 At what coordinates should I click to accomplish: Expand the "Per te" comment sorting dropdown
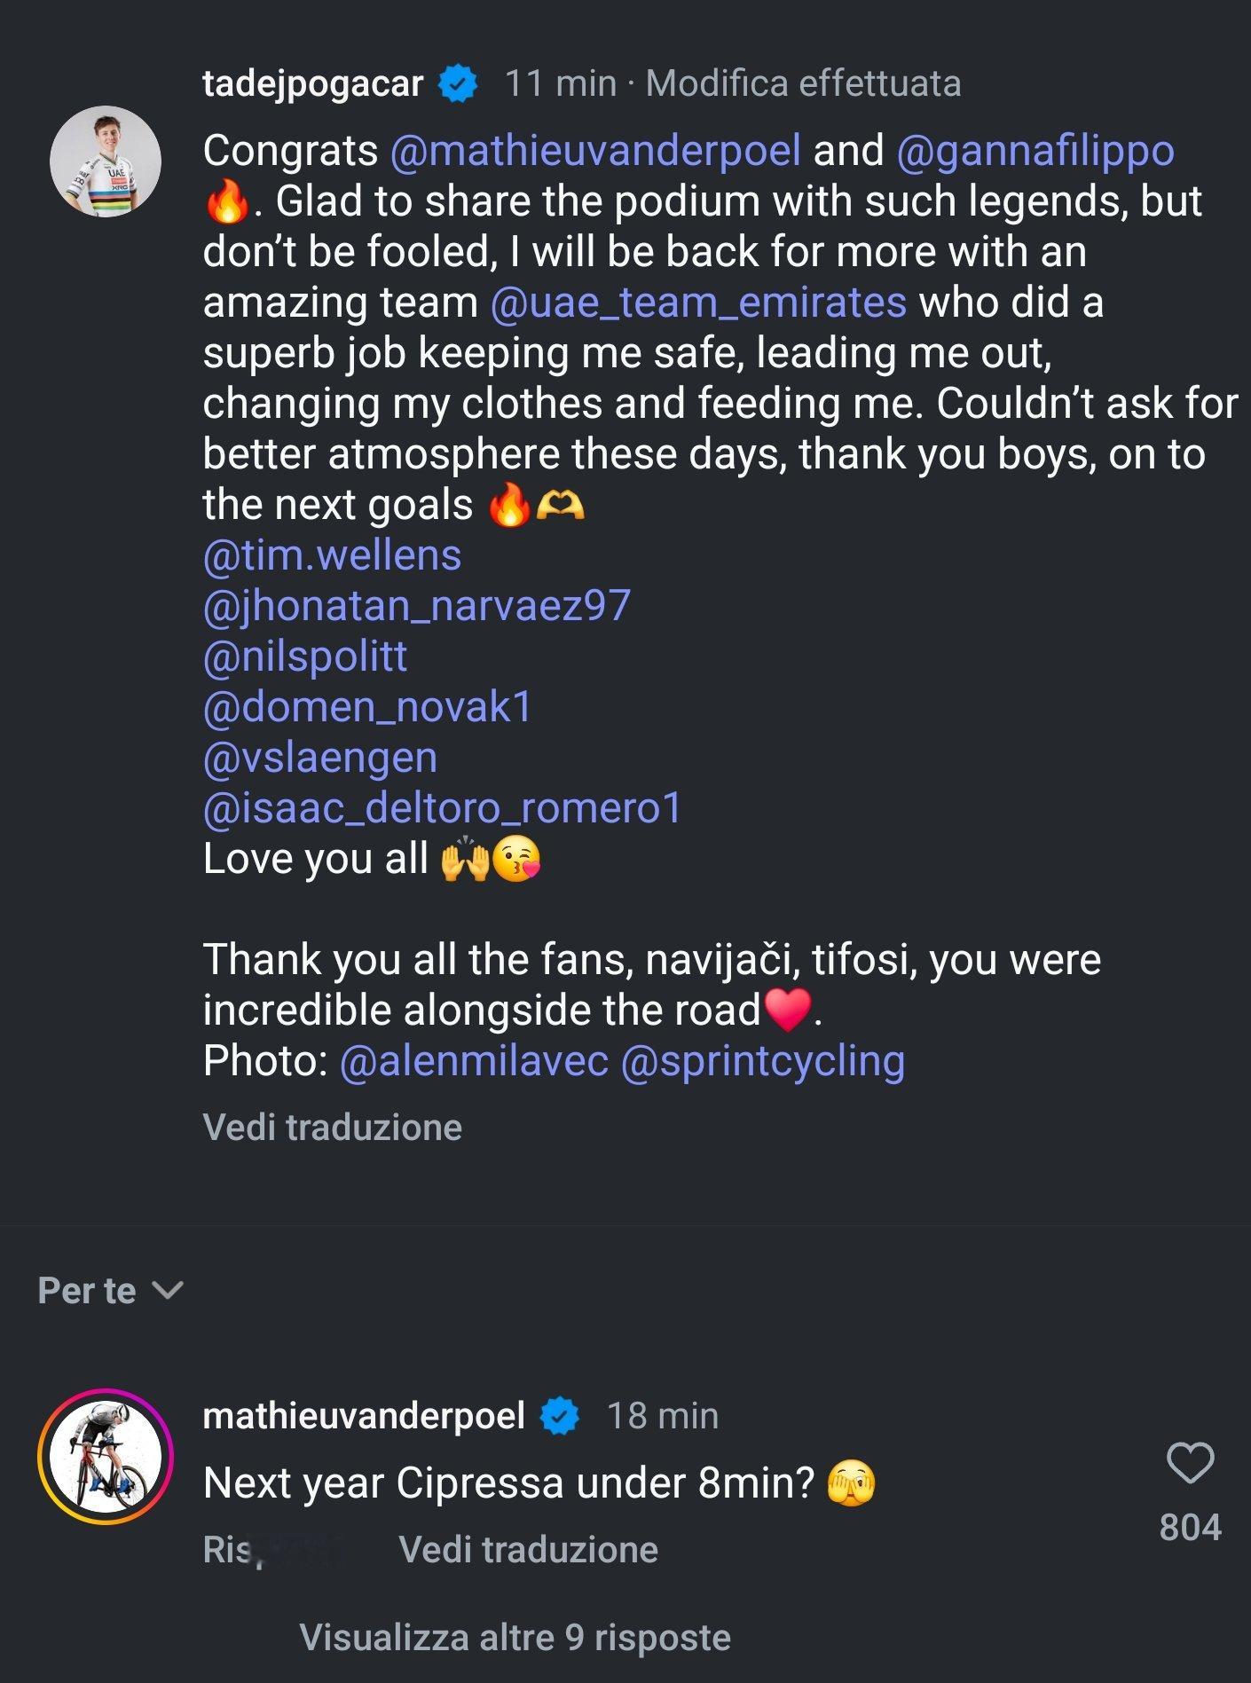110,1290
